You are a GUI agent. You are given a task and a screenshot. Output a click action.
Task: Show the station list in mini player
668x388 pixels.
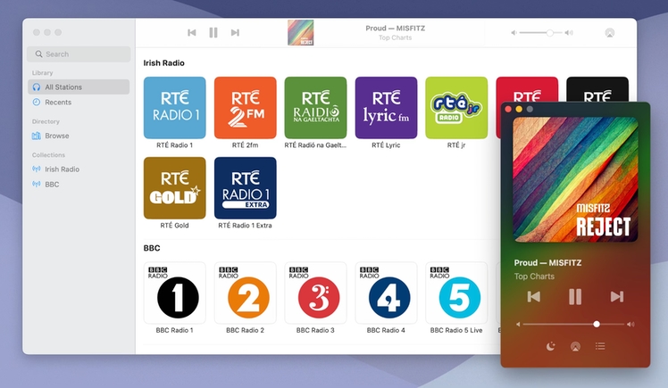point(600,346)
